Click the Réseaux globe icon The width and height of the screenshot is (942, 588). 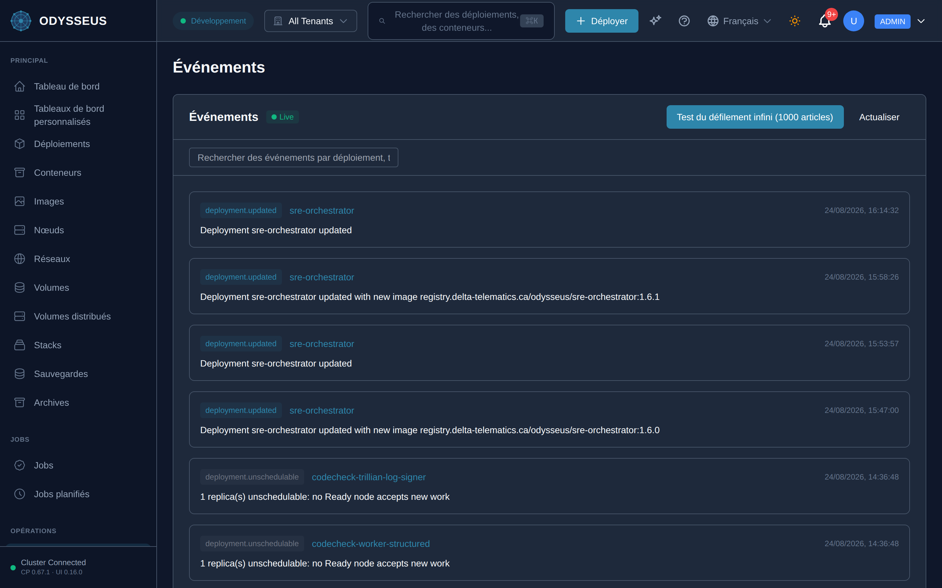coord(20,259)
